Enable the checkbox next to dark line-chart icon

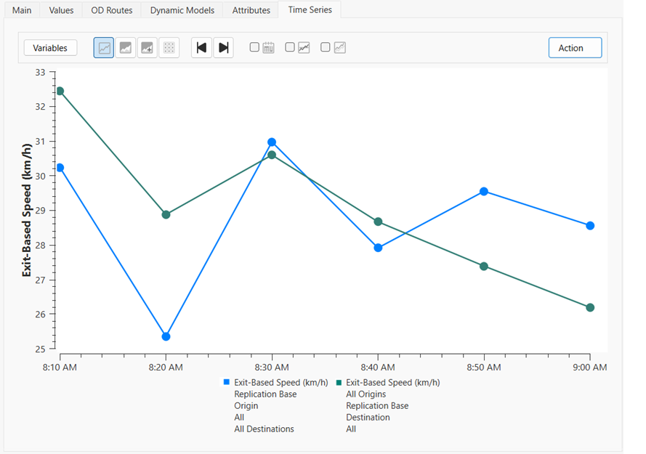[290, 47]
